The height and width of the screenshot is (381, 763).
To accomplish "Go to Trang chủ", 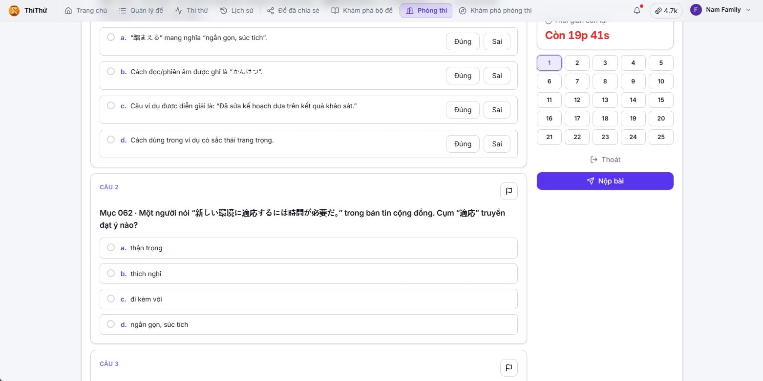I will pyautogui.click(x=86, y=10).
